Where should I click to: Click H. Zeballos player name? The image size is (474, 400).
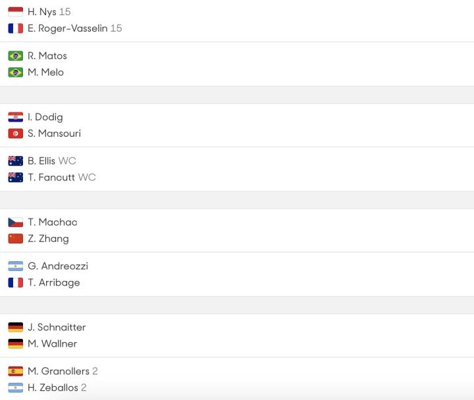coord(53,388)
